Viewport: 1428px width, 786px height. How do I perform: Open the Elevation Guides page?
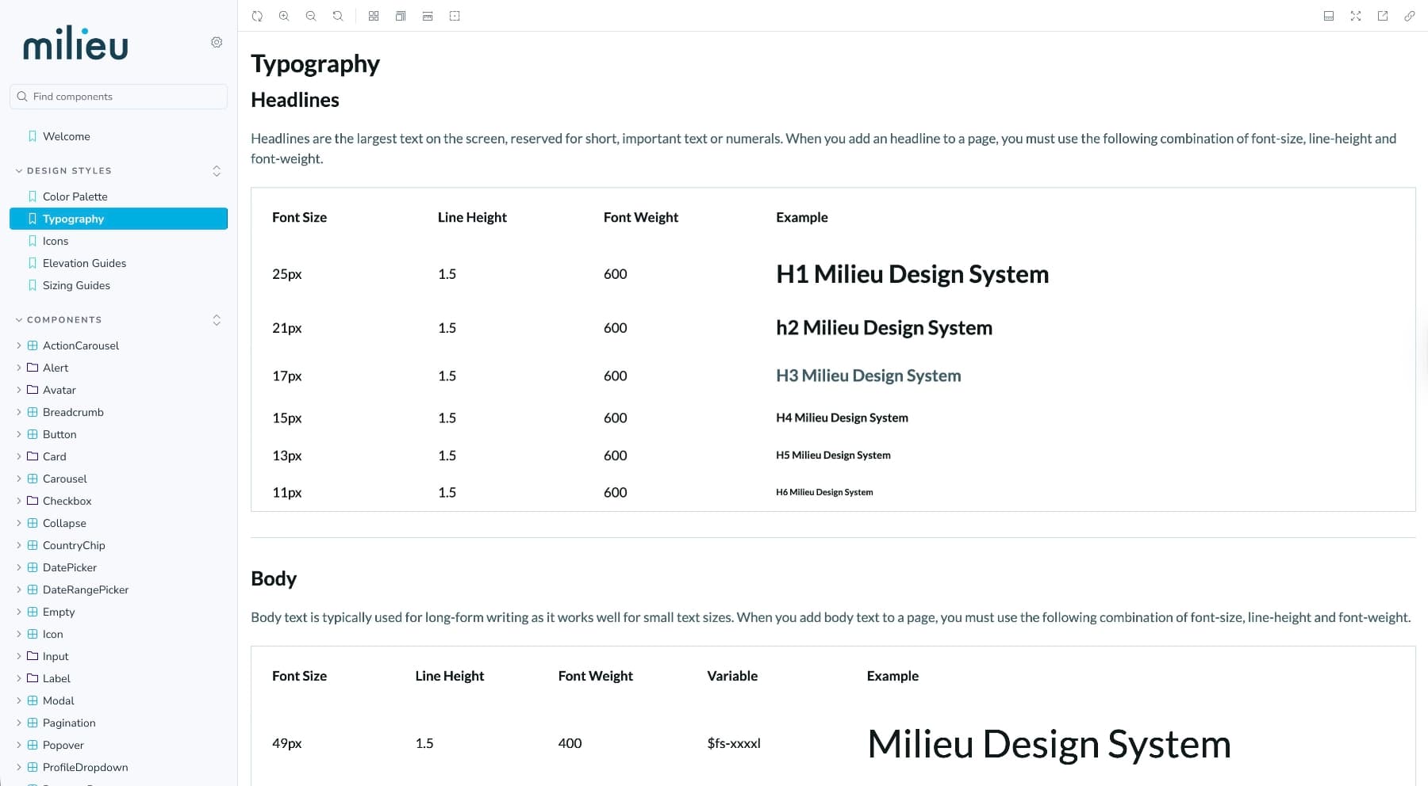coord(84,262)
